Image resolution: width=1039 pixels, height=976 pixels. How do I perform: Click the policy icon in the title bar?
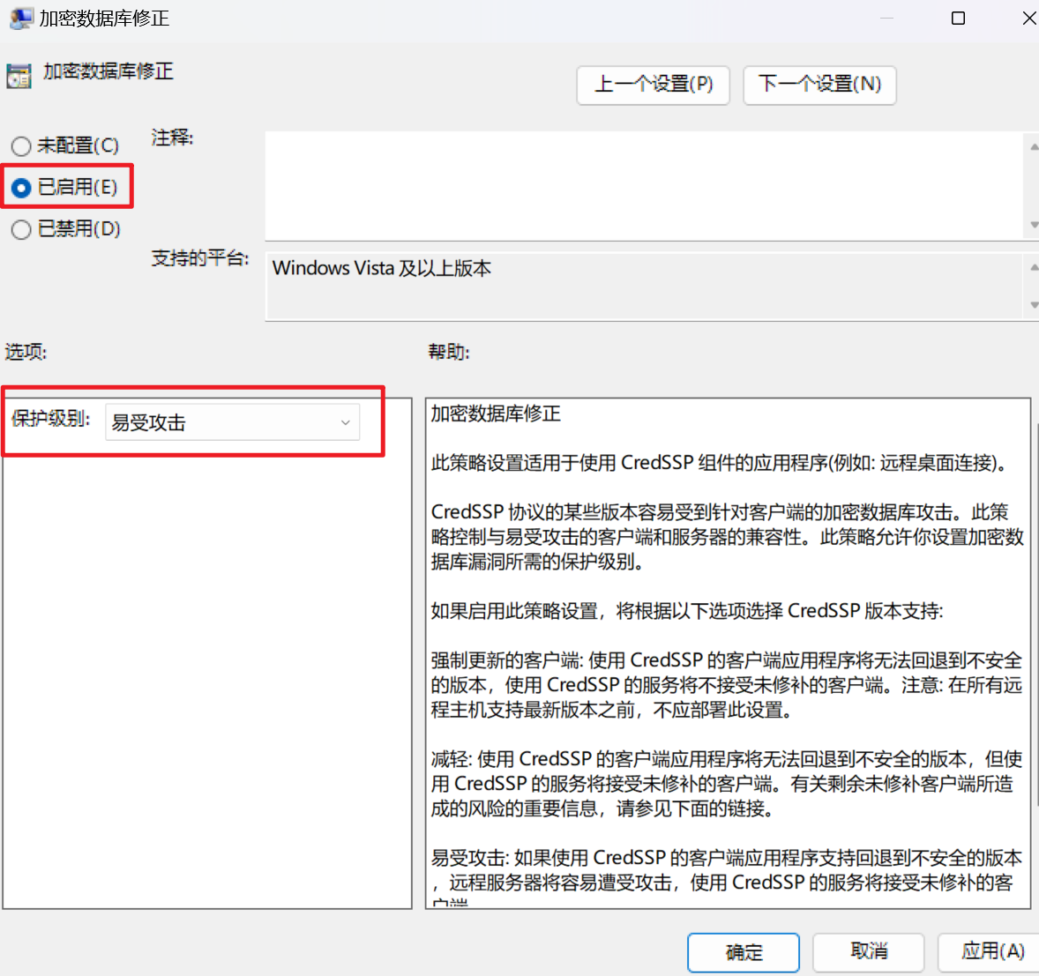point(19,18)
